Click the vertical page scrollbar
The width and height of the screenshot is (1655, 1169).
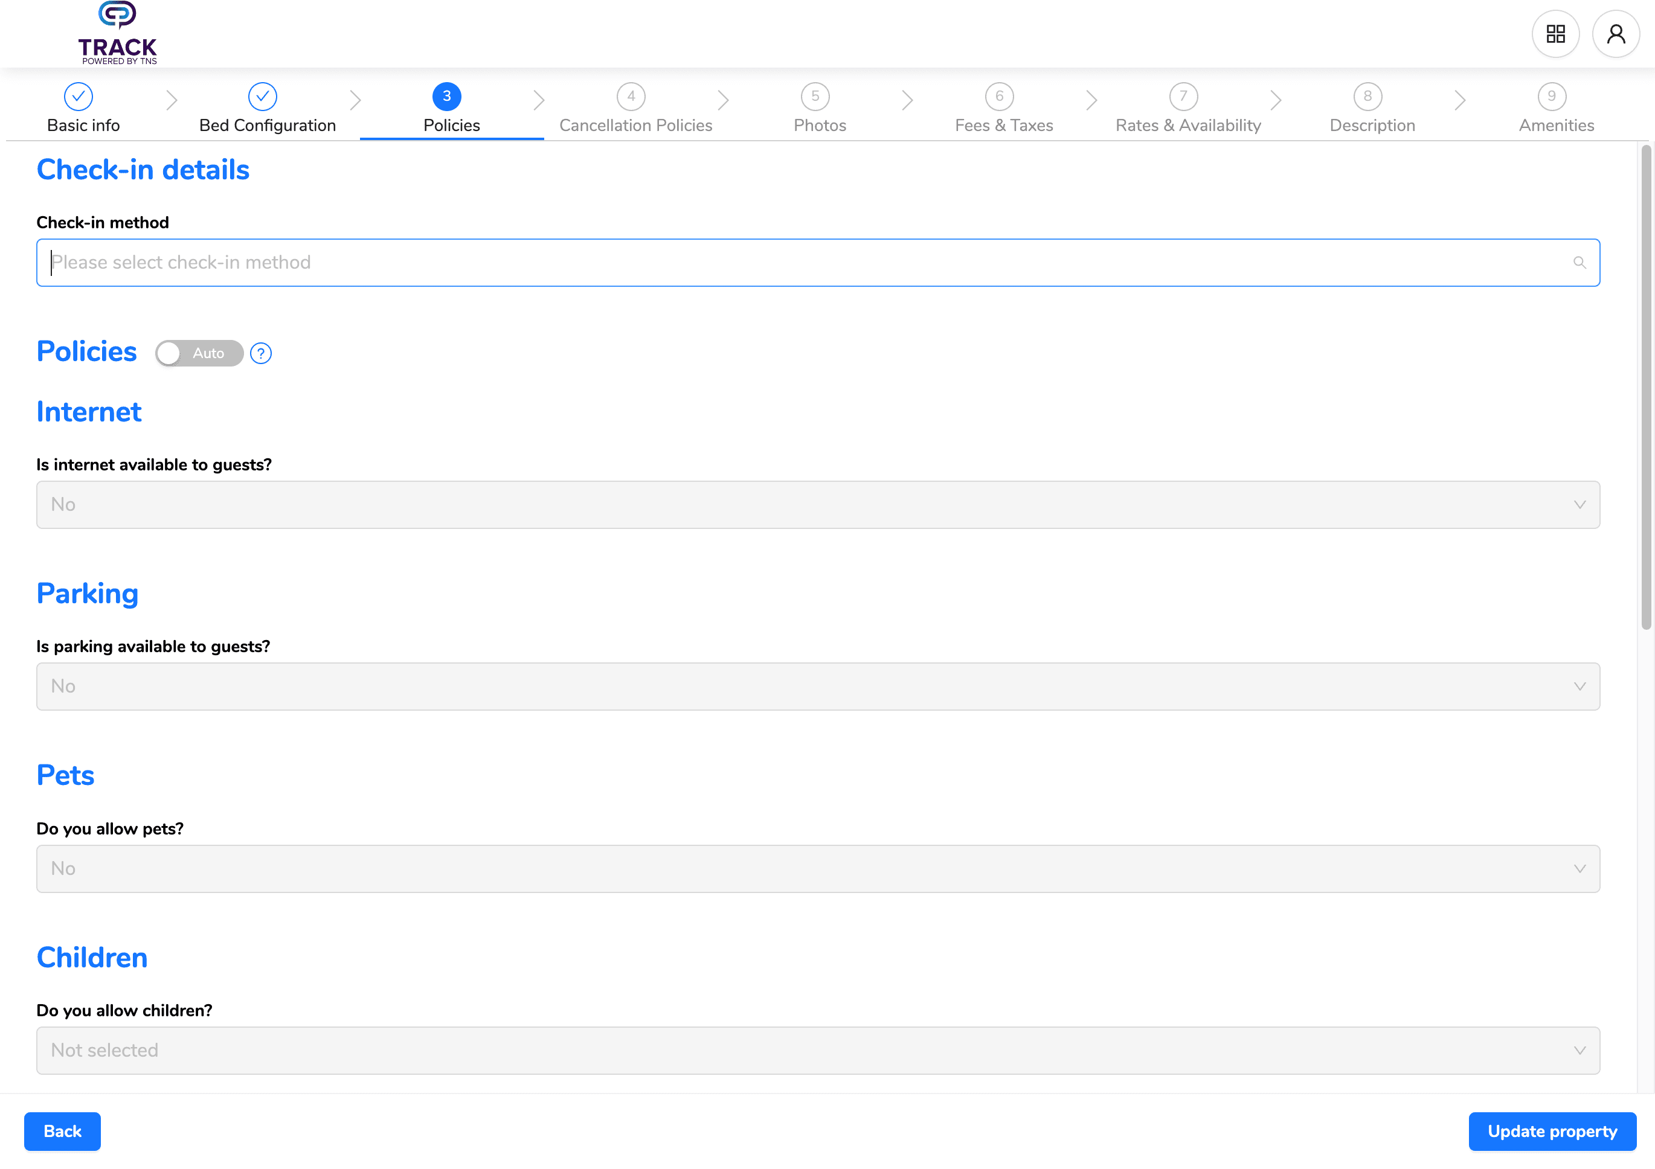click(x=1645, y=388)
